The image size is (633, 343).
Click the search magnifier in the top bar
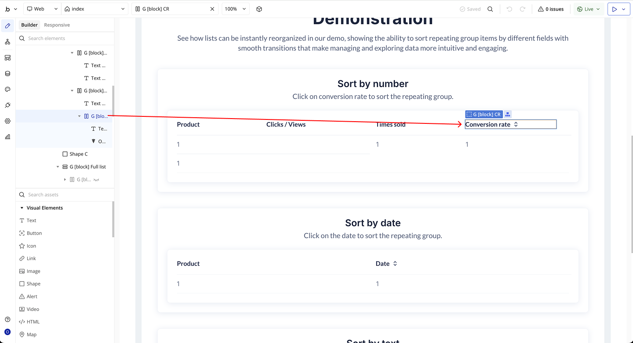[x=490, y=9]
